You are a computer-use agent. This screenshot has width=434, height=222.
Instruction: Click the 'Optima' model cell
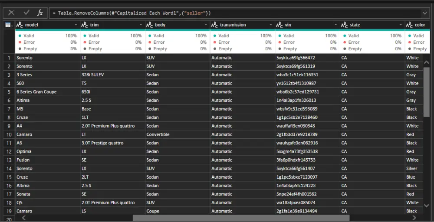point(48,151)
